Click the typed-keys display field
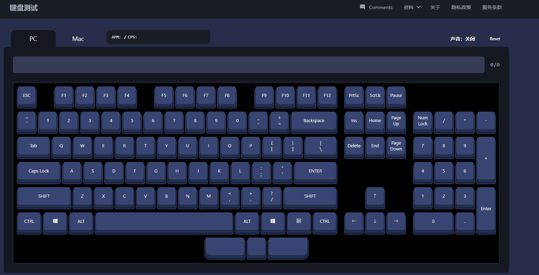Image resolution: width=539 pixels, height=275 pixels. pyautogui.click(x=248, y=65)
